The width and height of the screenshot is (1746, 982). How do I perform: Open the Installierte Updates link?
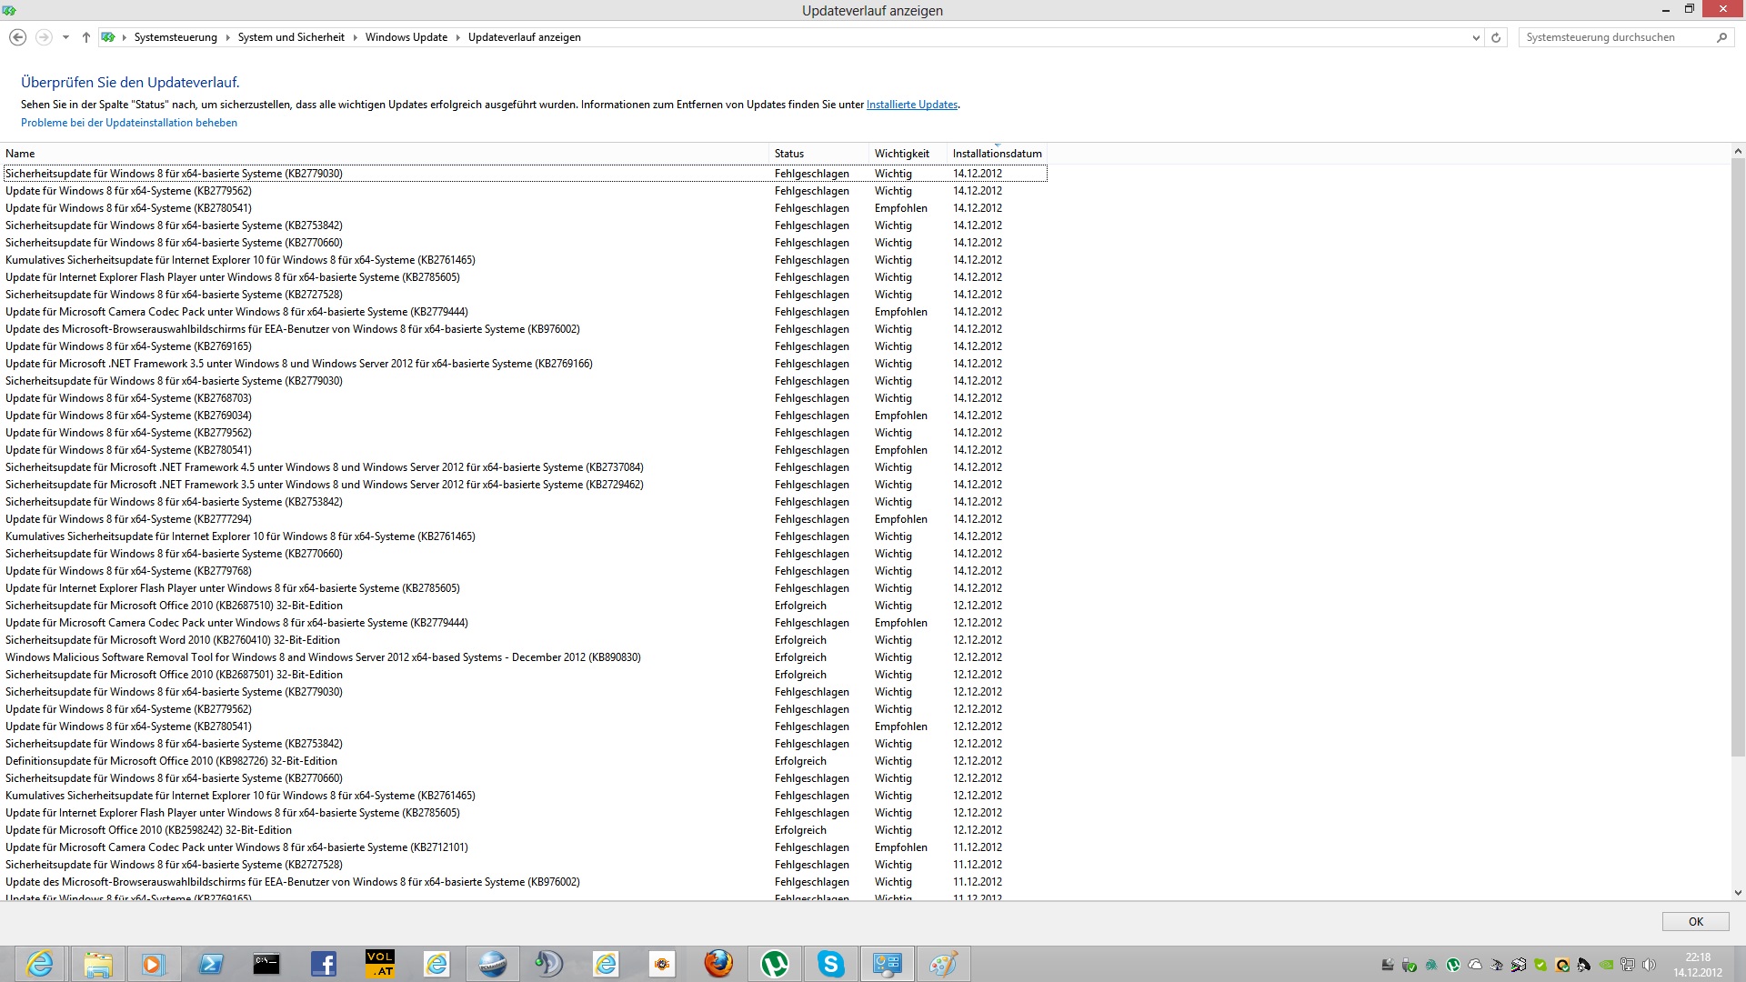(912, 105)
